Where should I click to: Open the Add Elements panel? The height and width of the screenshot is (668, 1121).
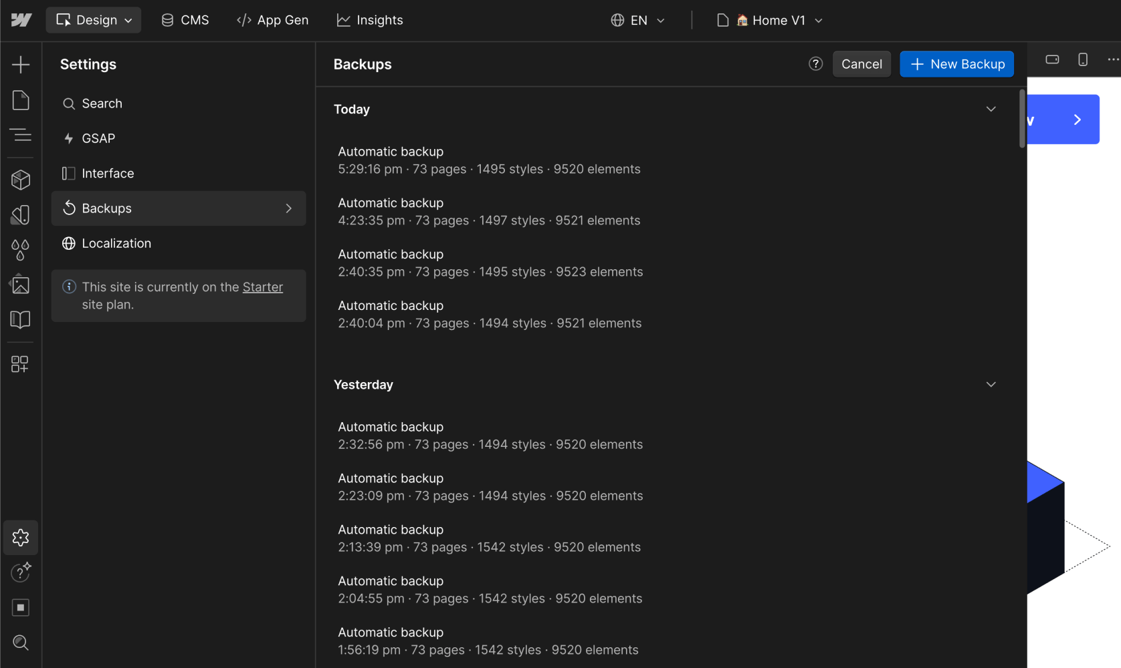(21, 64)
